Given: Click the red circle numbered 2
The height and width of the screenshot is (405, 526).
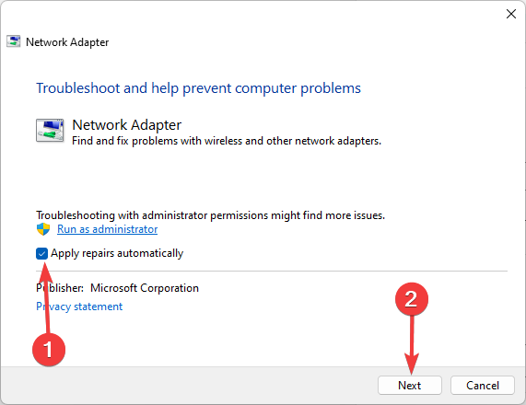Looking at the screenshot, I should pyautogui.click(x=412, y=299).
